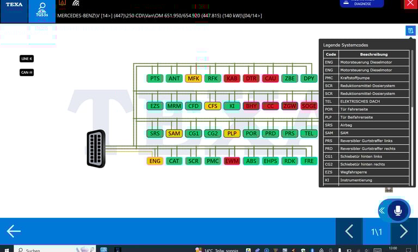Click the 'Beschreibung' column header

(374, 54)
